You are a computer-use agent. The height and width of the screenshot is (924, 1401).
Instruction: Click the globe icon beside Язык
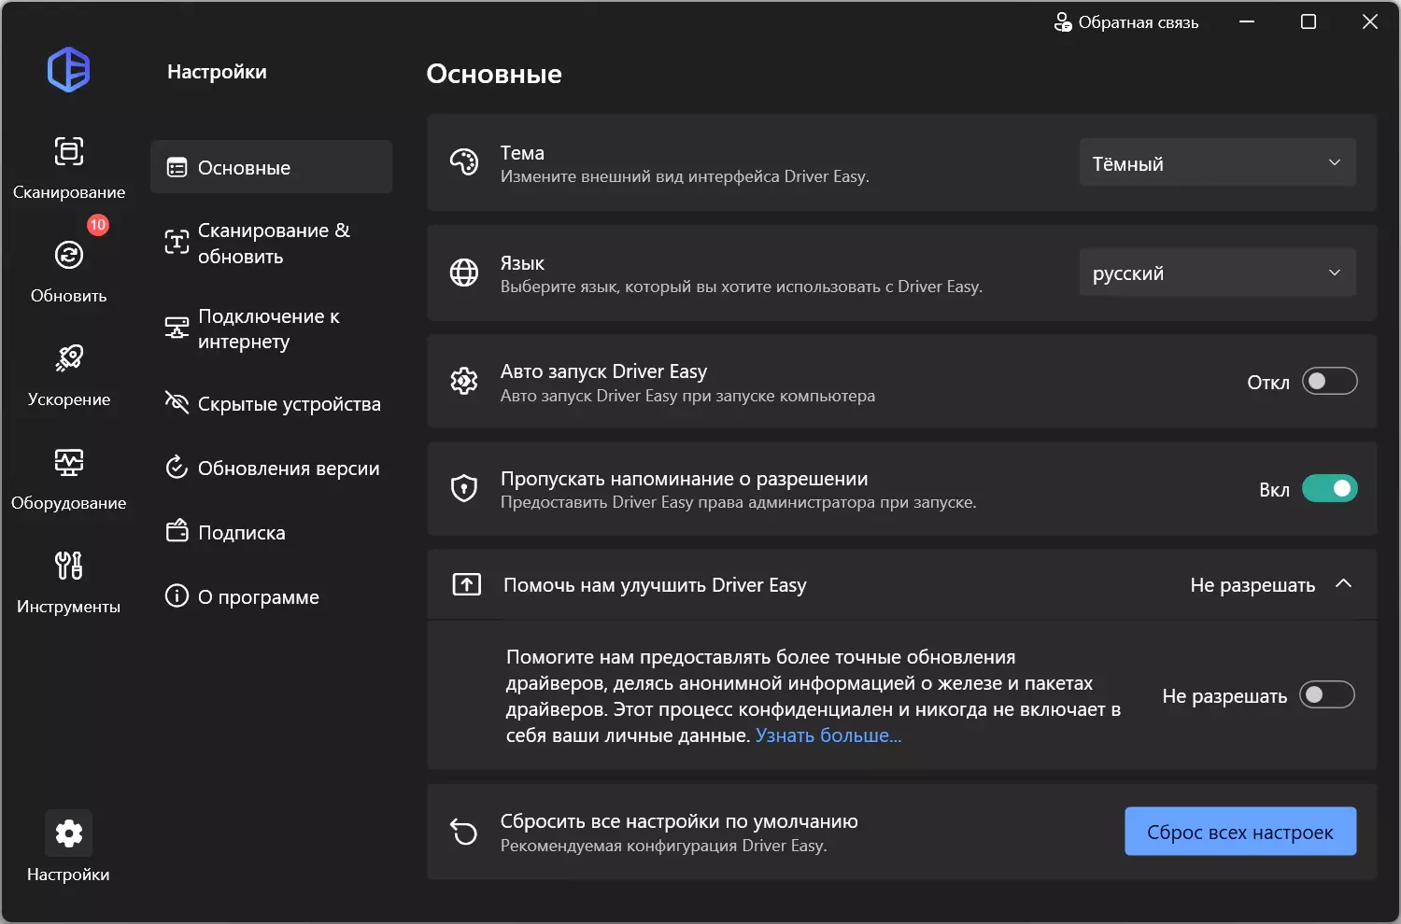point(464,273)
